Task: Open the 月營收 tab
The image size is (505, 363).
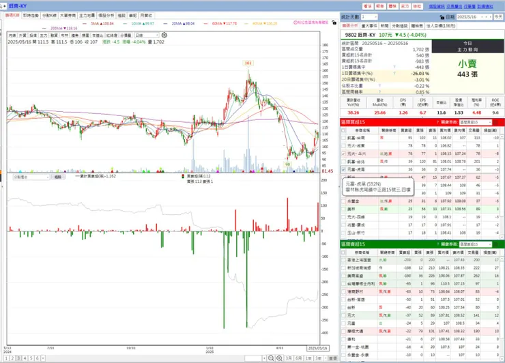Action: coord(147,16)
